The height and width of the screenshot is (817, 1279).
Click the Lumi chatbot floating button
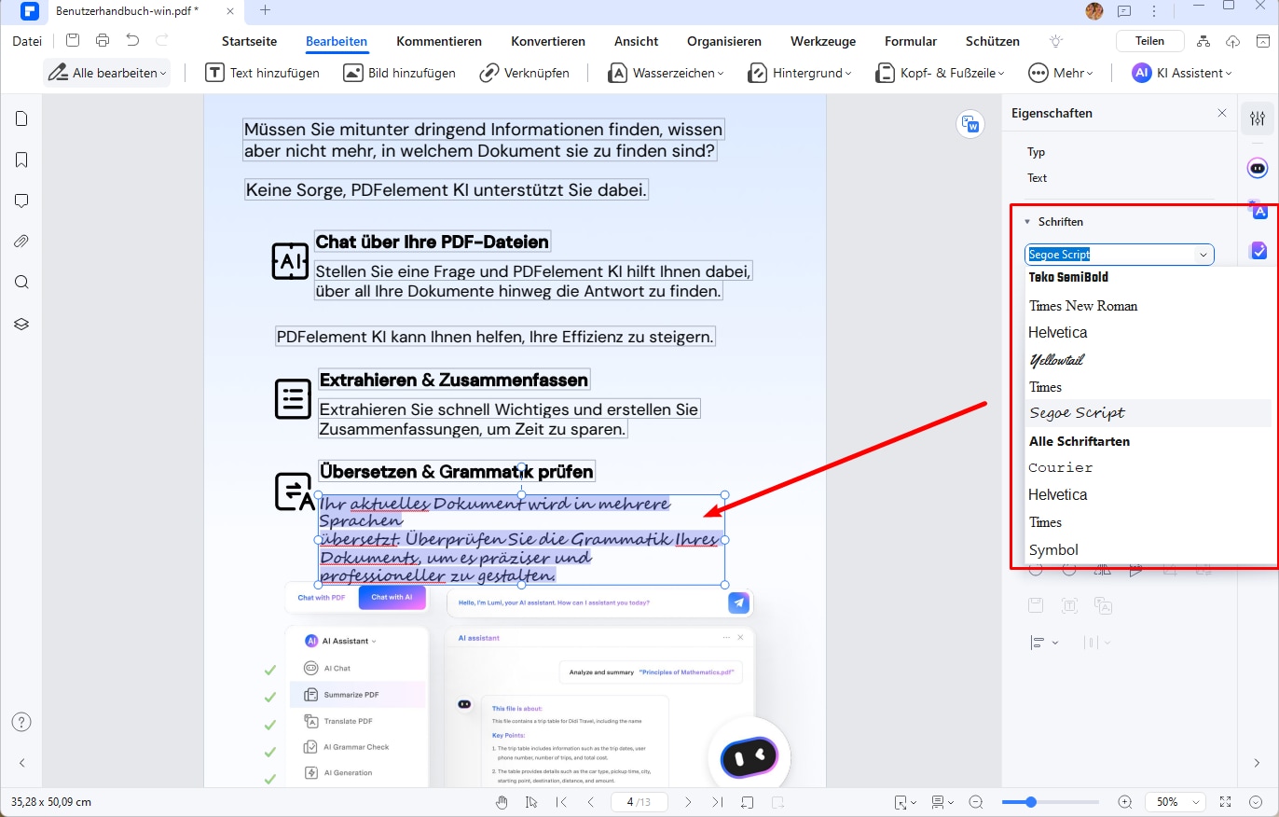pyautogui.click(x=749, y=756)
